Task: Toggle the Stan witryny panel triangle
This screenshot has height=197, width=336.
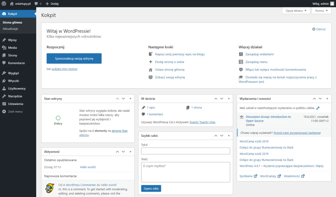Action: click(130, 99)
